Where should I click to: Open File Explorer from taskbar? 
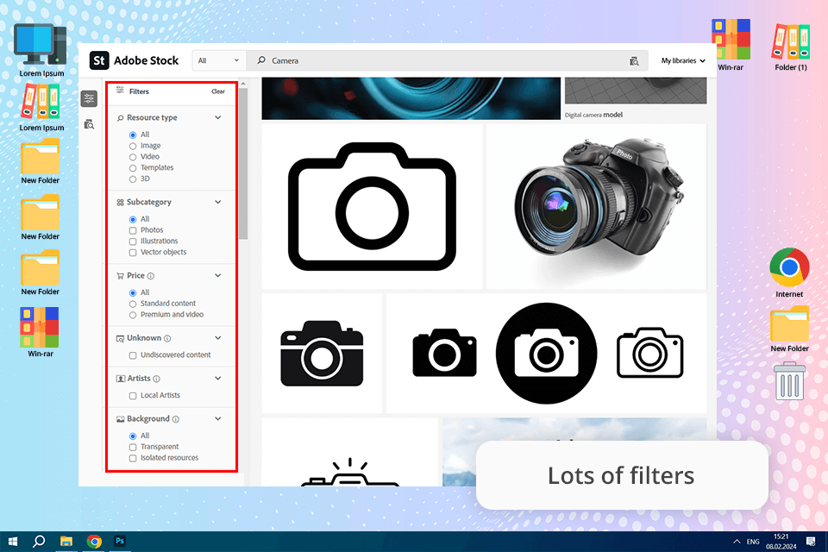66,542
